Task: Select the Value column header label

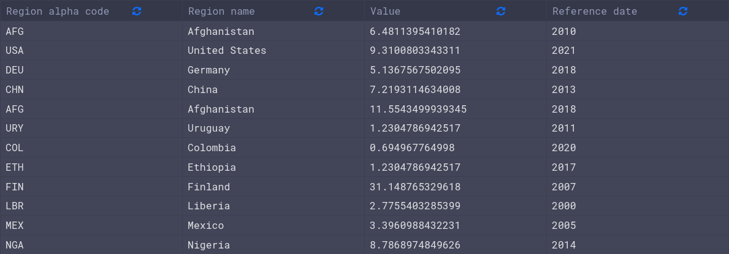Action: coord(386,11)
